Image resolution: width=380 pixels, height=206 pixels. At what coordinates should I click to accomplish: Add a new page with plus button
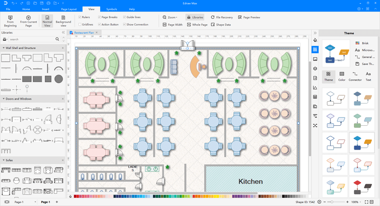pos(57,202)
